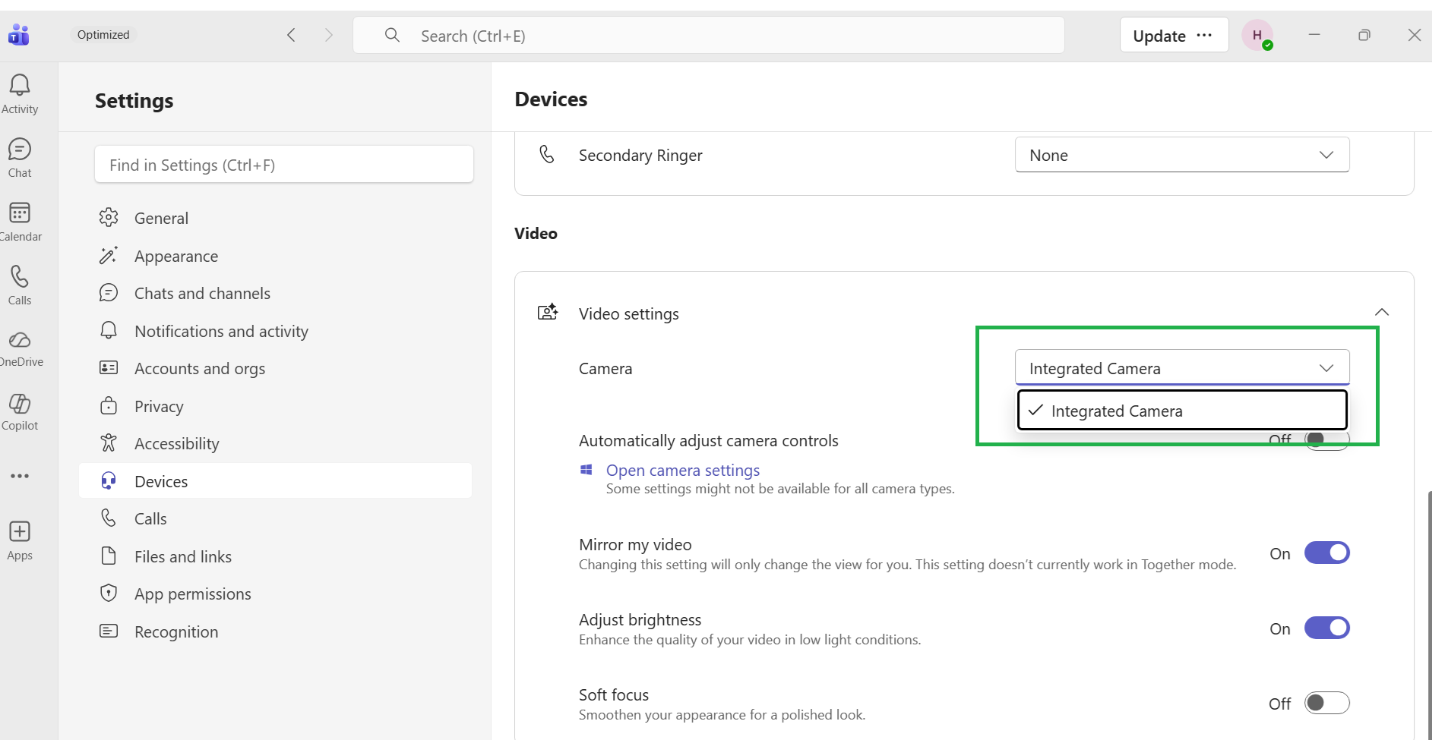Click the Settings heading text

pos(134,100)
